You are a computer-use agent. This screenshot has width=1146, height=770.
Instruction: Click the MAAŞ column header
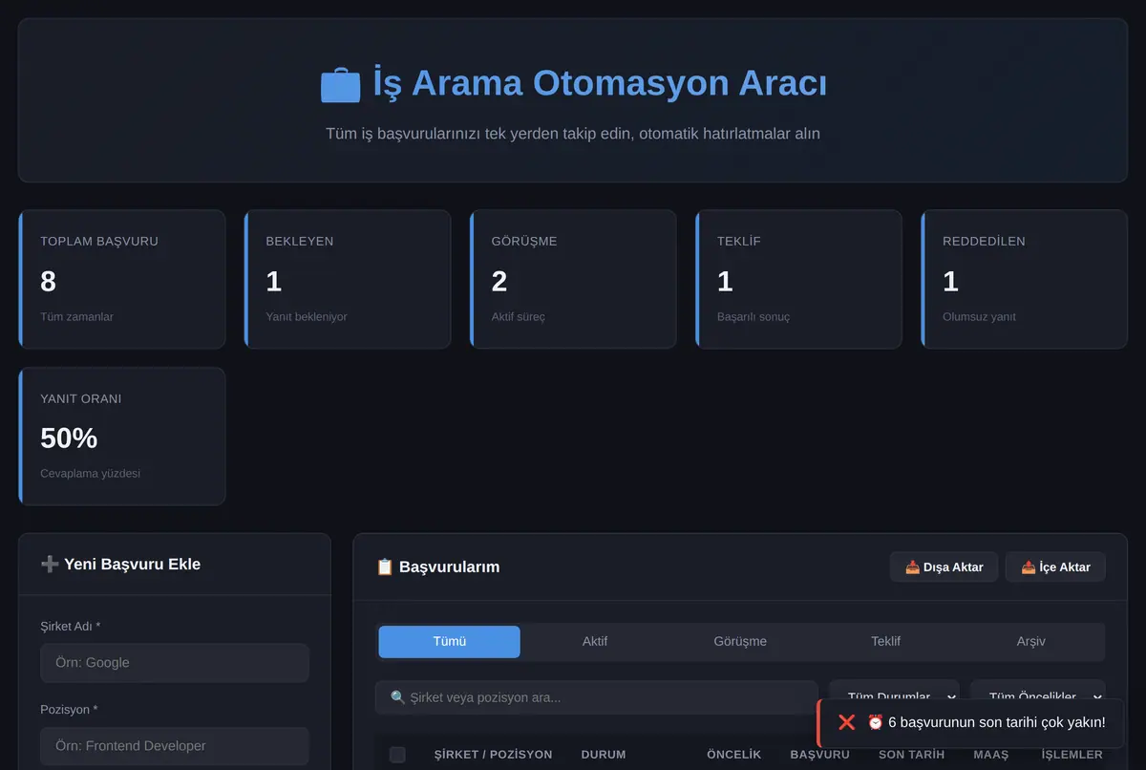990,755
